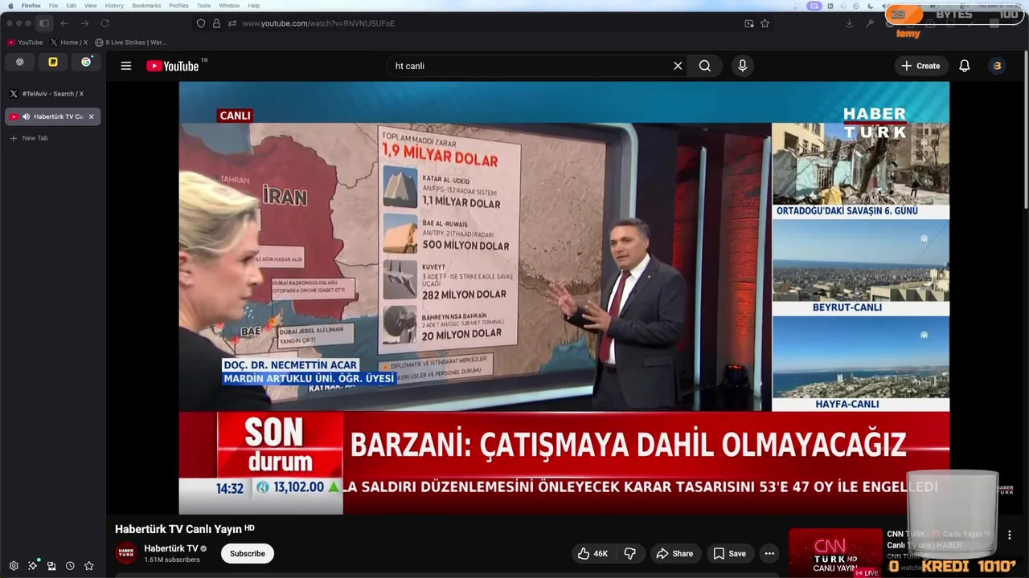Click the Create button
Screen dimensions: 1029x578
[921, 66]
